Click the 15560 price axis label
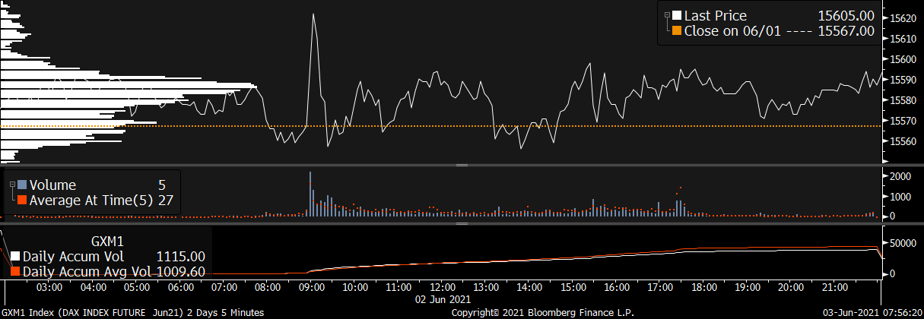924x319 pixels. tap(903, 141)
